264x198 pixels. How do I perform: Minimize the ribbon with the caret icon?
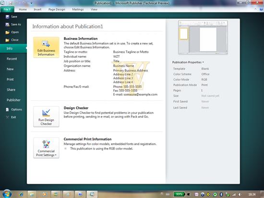255,9
